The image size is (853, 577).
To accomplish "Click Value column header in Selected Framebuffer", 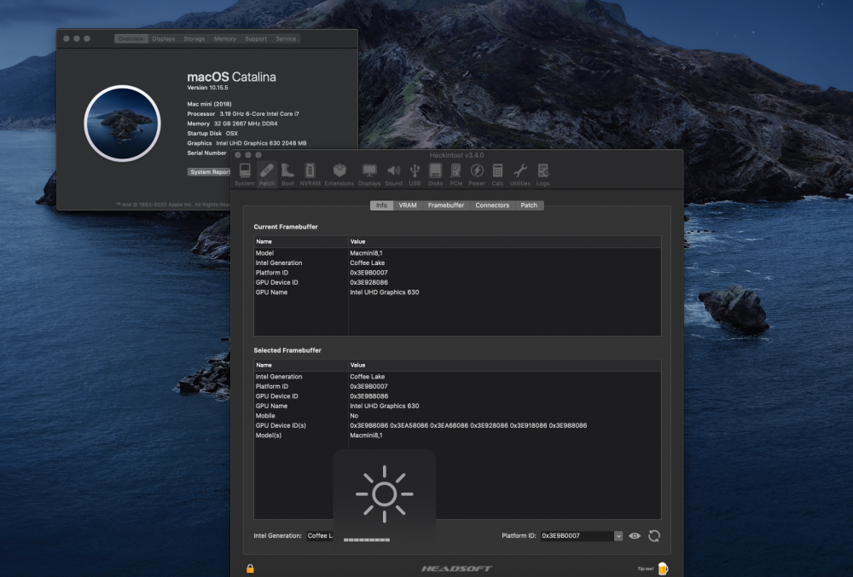I will tap(505, 365).
